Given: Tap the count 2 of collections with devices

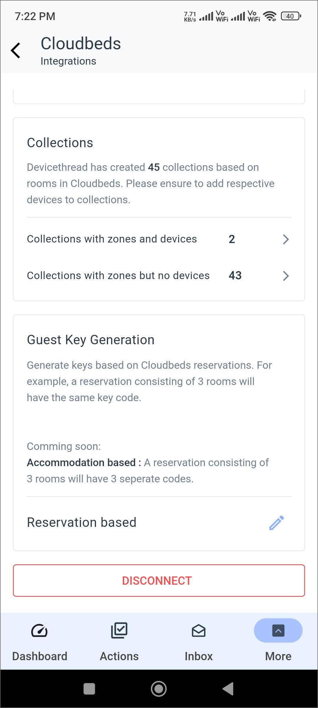Looking at the screenshot, I should (x=232, y=239).
